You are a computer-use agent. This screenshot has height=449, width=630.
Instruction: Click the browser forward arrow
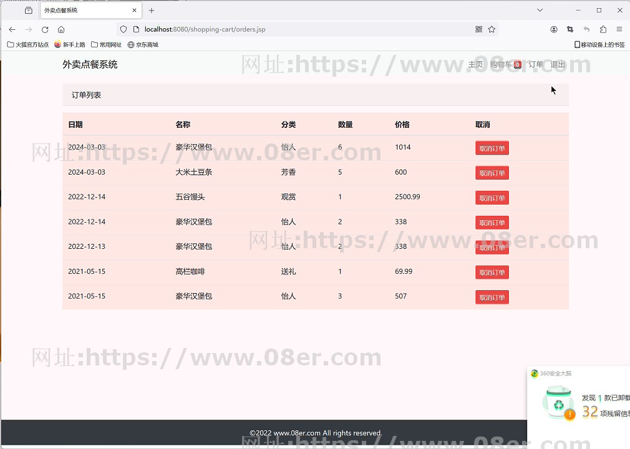pos(29,29)
